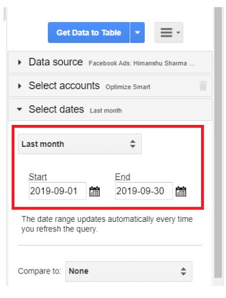The image size is (226, 298).
Task: Click the Start date input field
Action: tap(58, 191)
